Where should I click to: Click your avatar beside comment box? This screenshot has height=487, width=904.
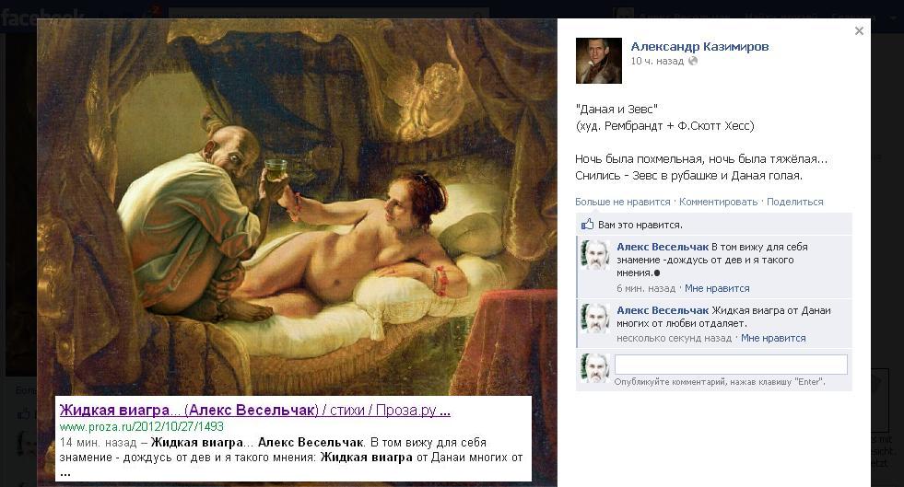pos(595,368)
